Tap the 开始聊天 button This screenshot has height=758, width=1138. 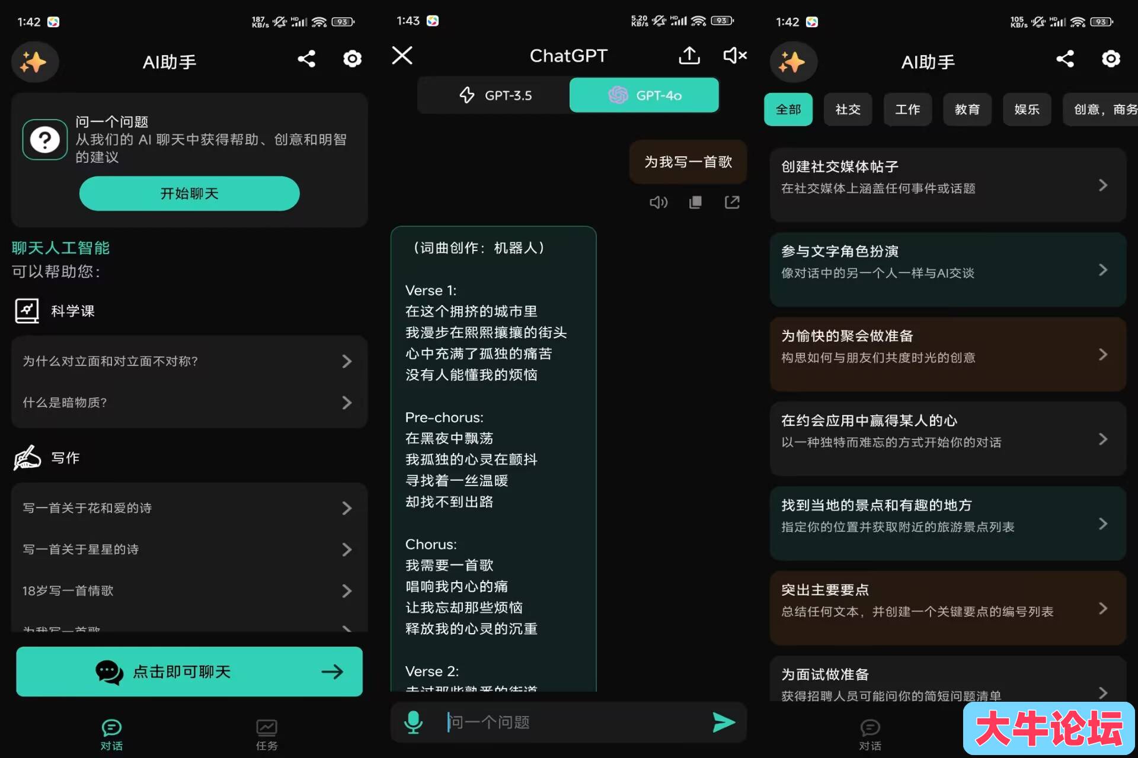(190, 194)
